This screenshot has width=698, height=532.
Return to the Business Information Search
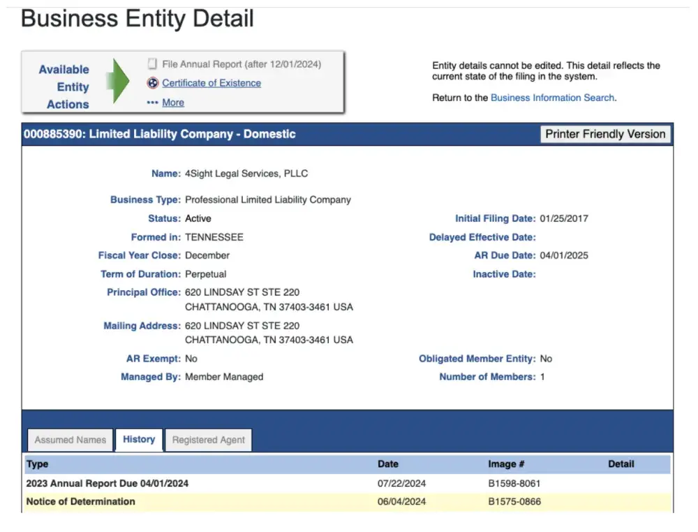point(552,98)
